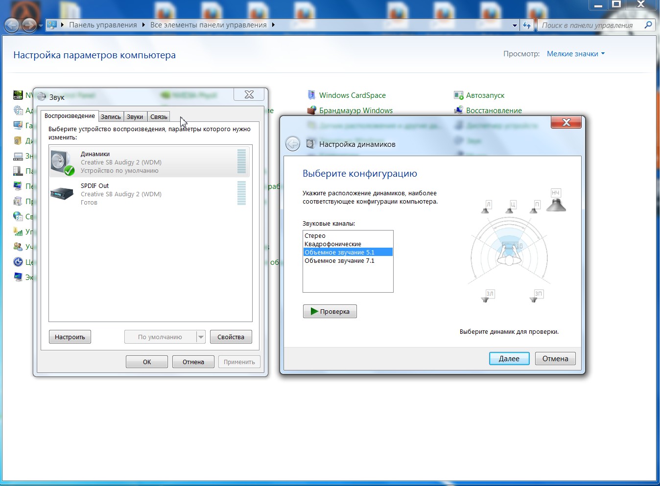Expand the По умолчанию dropdown arrow
This screenshot has height=486, width=660.
[x=201, y=337]
